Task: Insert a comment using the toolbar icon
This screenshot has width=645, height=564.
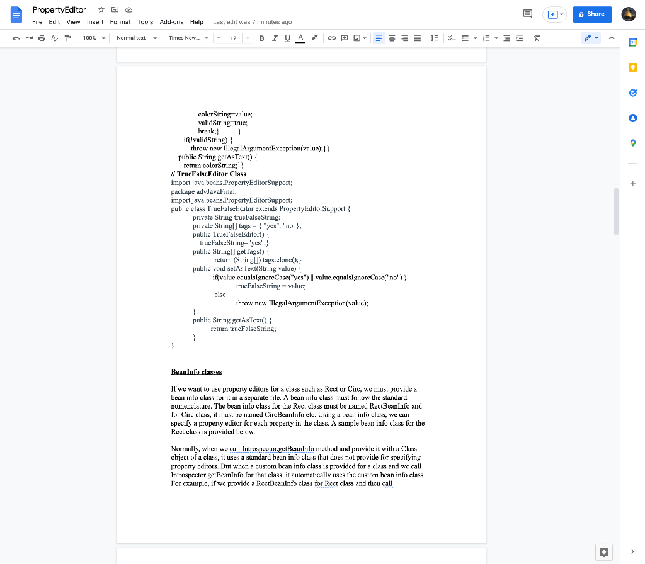Action: coord(344,38)
